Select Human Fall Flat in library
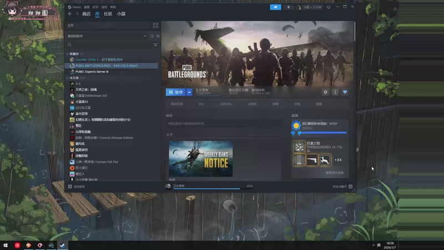The height and width of the screenshot is (250, 444). point(112,162)
